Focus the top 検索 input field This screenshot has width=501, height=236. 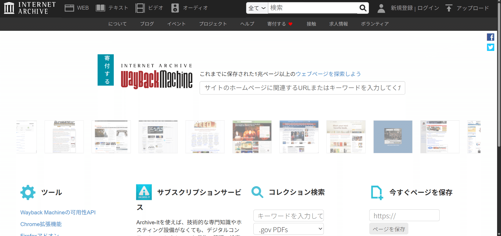pos(313,8)
